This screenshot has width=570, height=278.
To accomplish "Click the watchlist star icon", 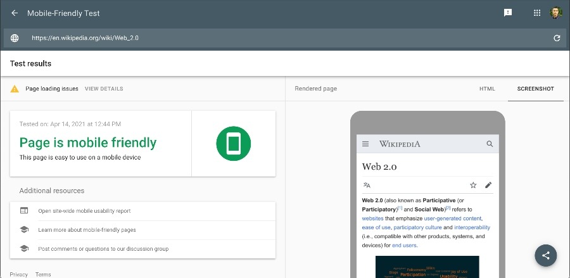I will click(x=473, y=186).
